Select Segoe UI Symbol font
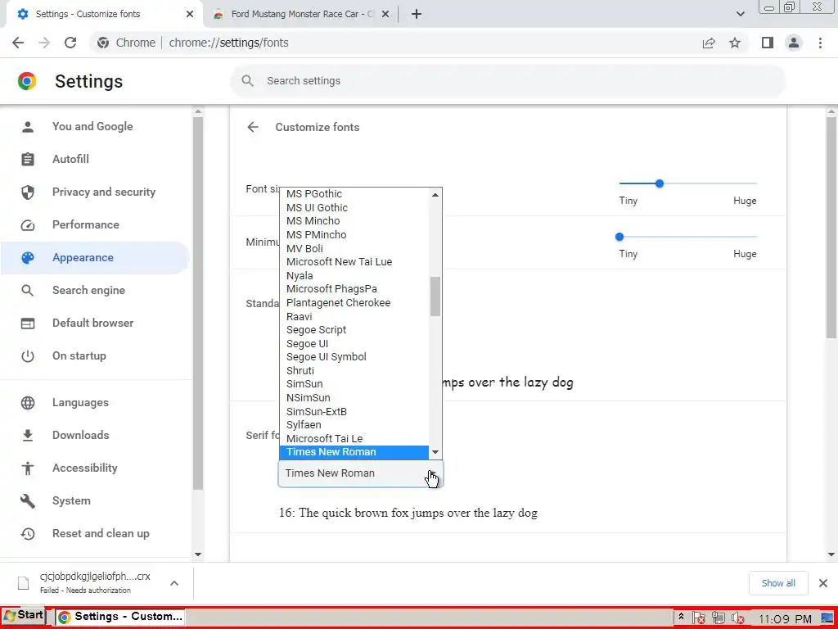 coord(354,357)
